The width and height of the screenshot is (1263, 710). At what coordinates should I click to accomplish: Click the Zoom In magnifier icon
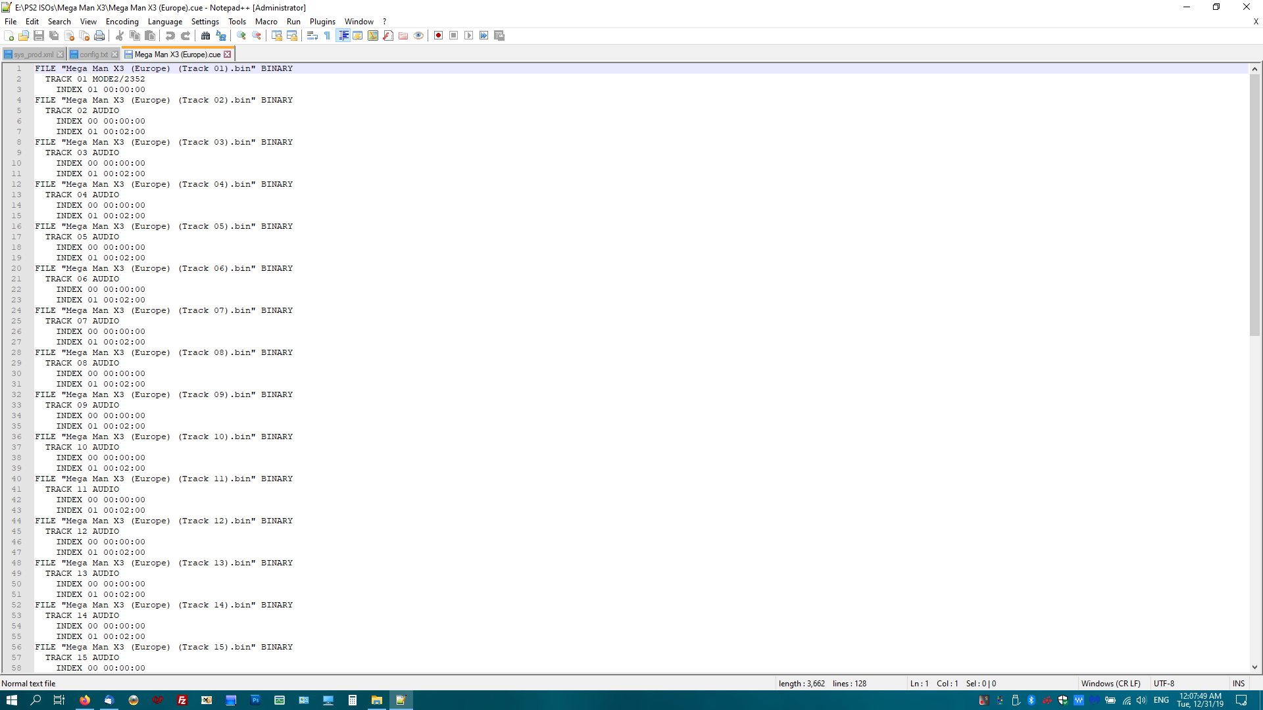coord(241,35)
